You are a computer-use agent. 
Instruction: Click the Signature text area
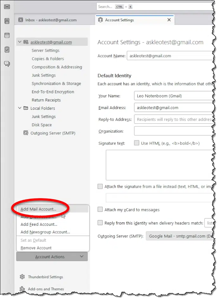pos(159,165)
